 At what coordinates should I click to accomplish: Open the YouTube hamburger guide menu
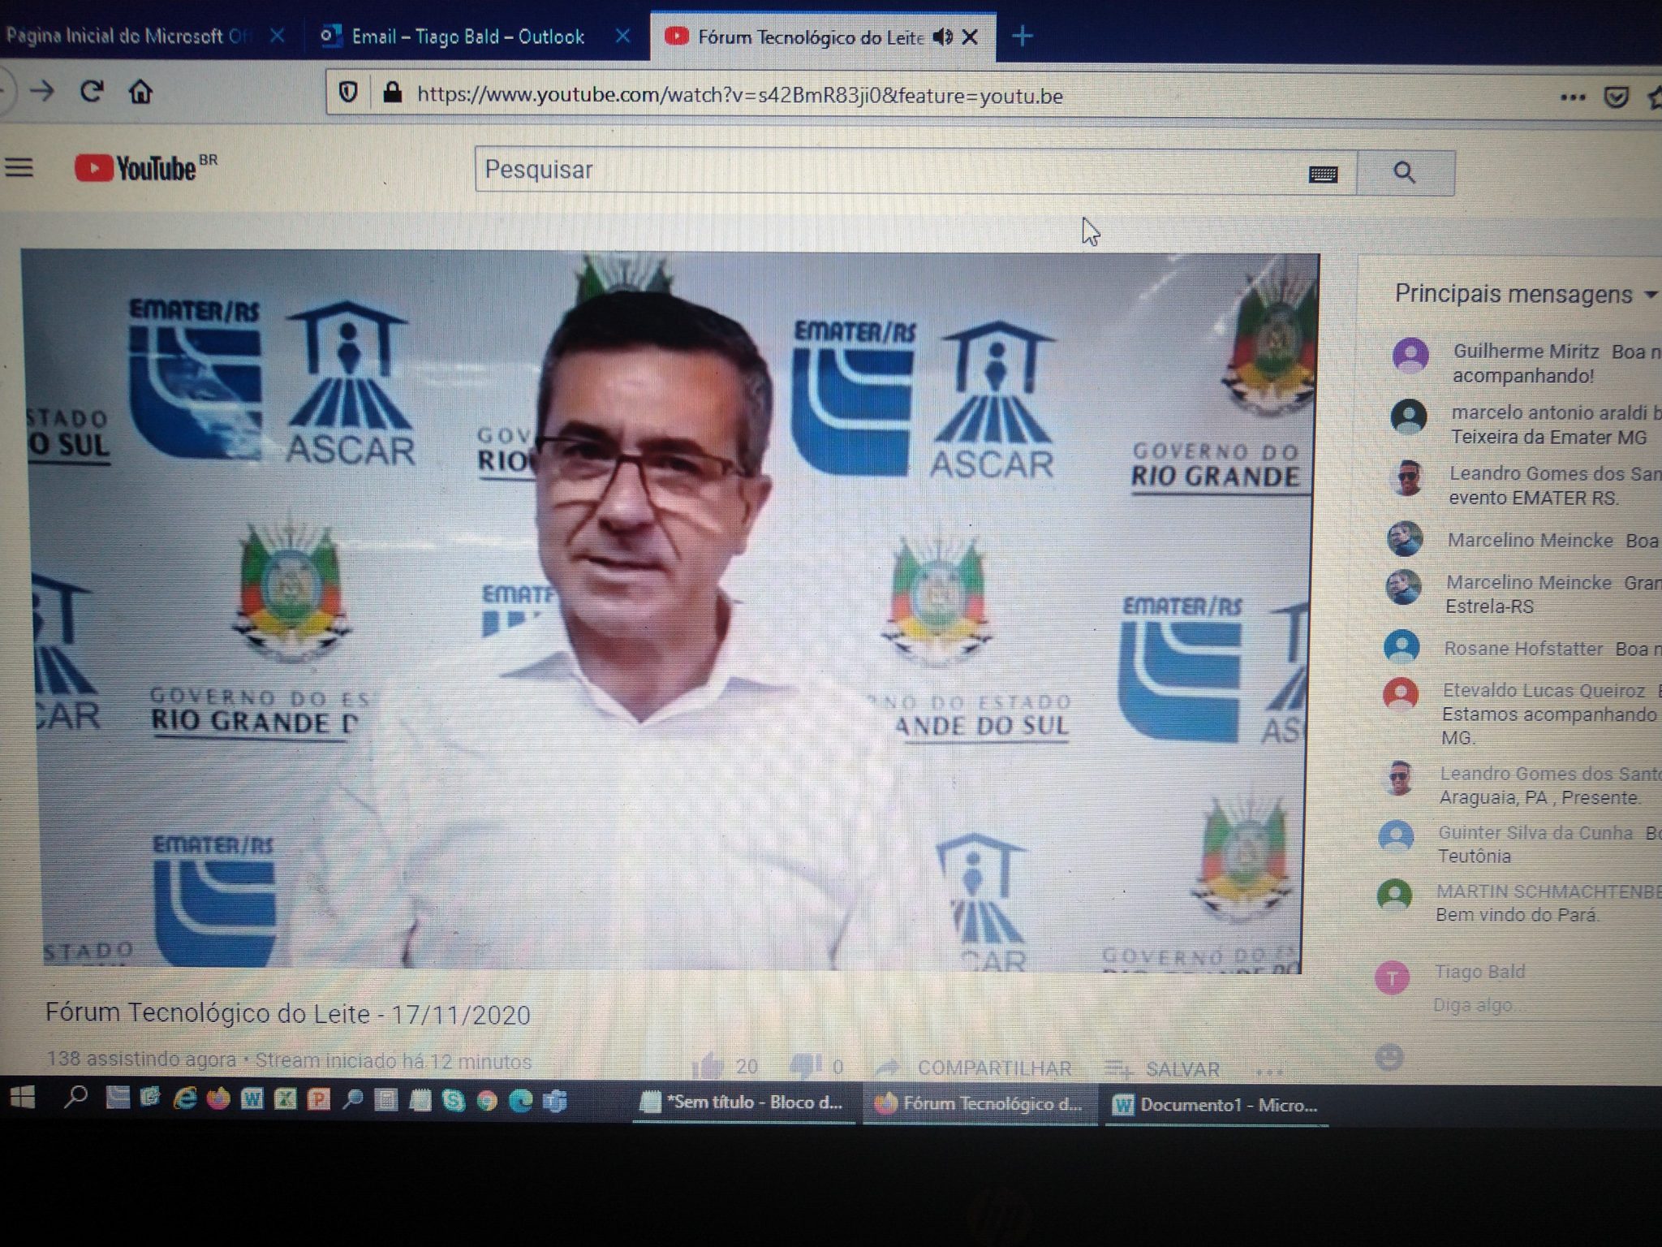(x=19, y=169)
